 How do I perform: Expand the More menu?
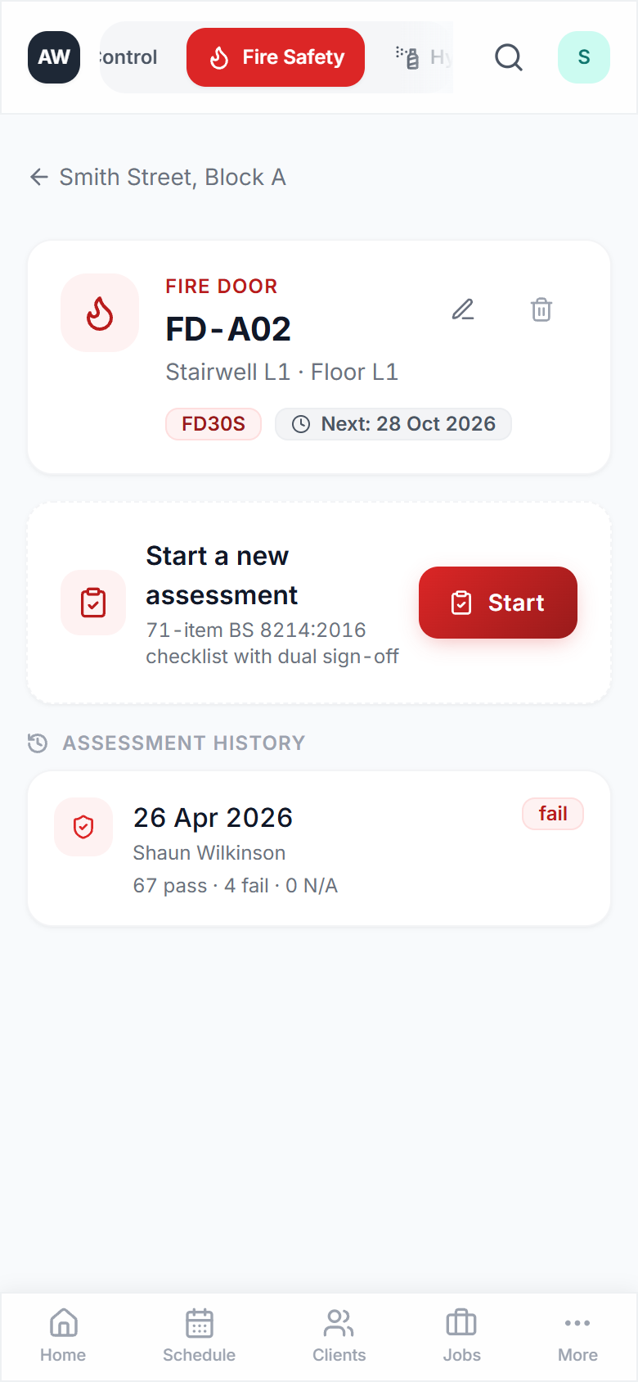(x=577, y=1336)
